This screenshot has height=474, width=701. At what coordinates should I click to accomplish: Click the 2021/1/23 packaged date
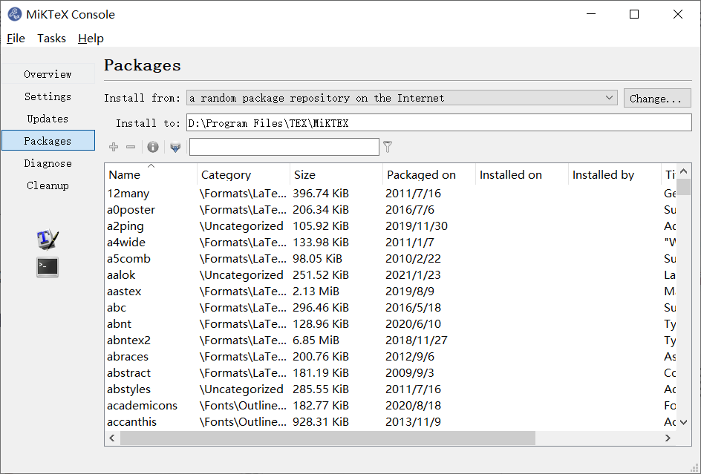(x=413, y=274)
